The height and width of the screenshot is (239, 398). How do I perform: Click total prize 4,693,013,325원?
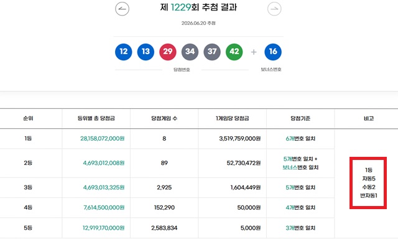coord(104,187)
